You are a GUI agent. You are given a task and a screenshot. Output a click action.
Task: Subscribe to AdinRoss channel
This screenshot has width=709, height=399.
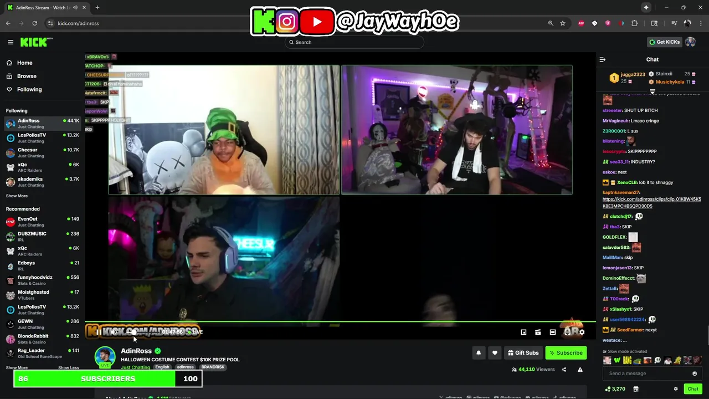click(565, 353)
